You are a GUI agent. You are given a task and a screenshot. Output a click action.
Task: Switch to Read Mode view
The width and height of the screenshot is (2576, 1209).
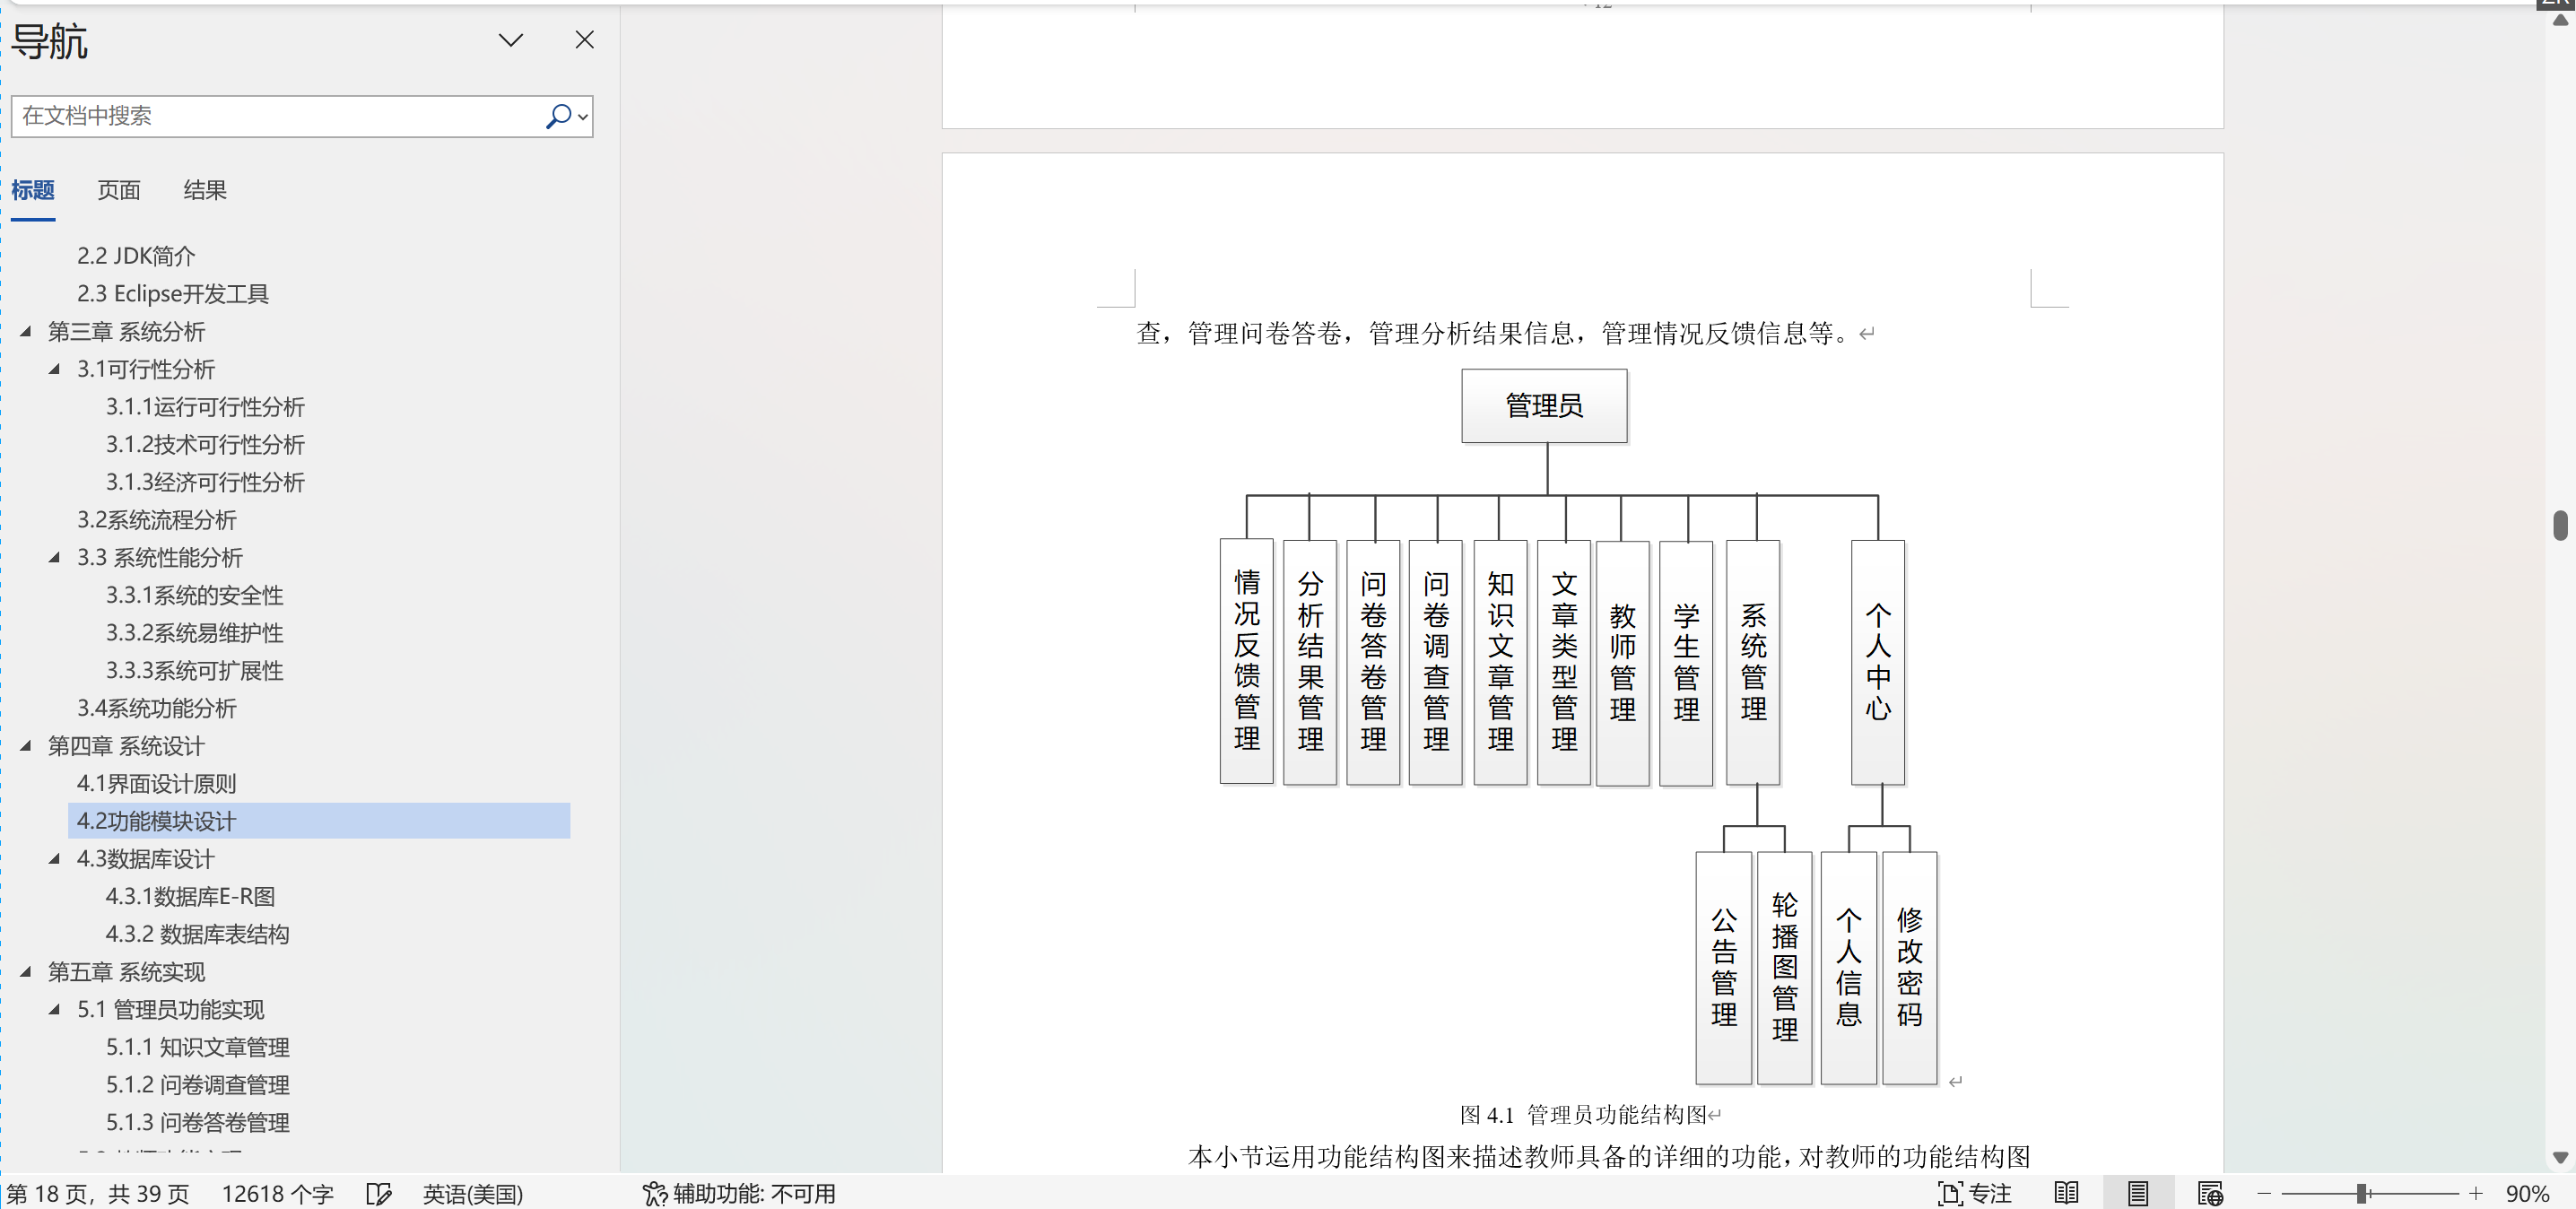tap(2066, 1194)
